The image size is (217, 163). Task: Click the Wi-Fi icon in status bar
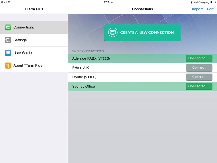tap(9, 2)
